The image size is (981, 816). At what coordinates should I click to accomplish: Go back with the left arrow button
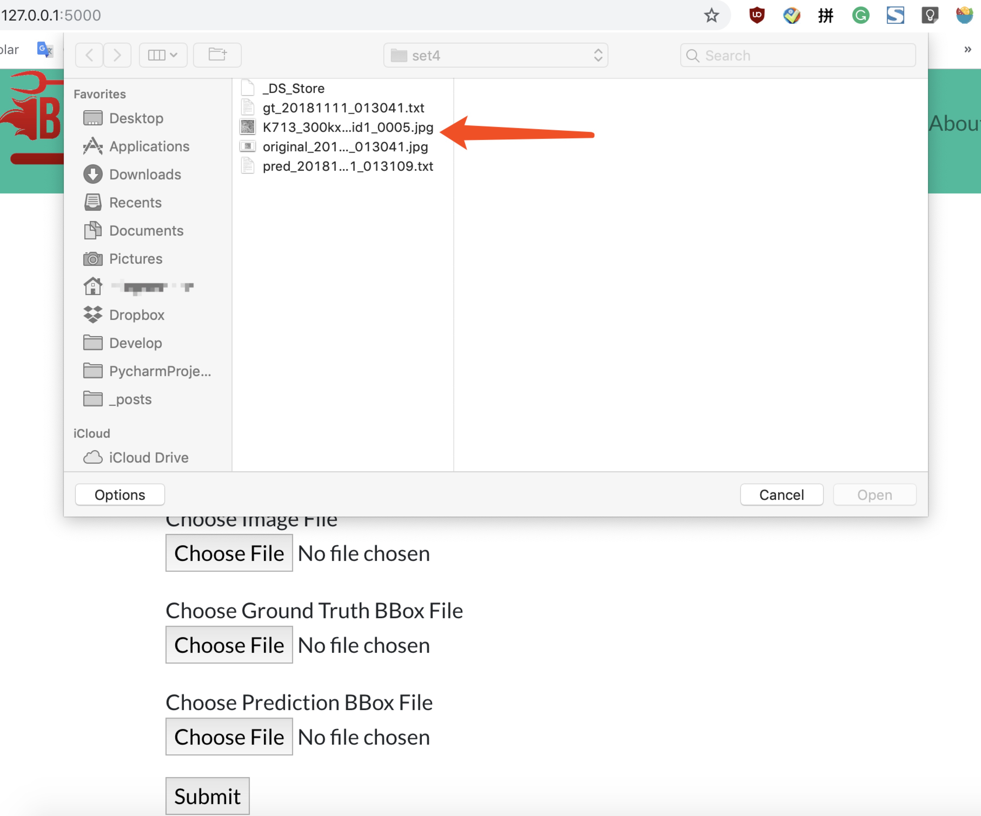(90, 55)
